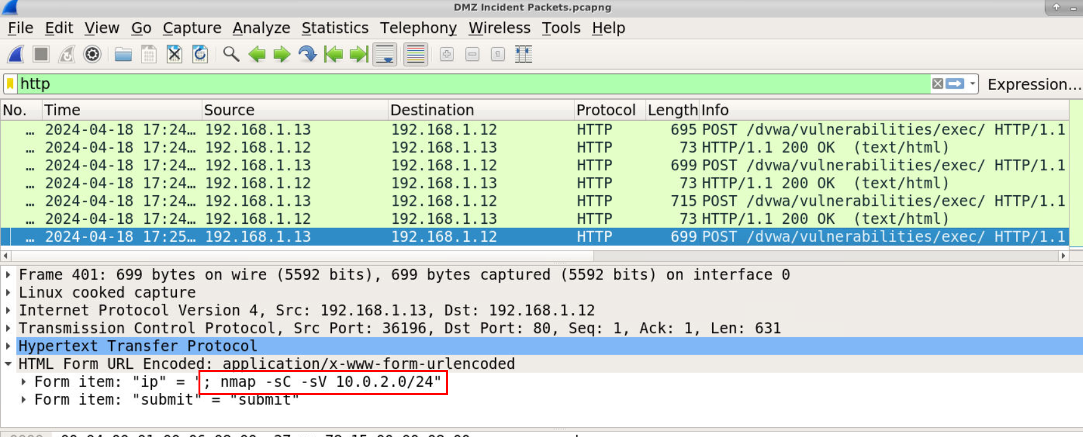Clear the display filter with X
Viewport: 1083px width, 437px height.
tap(938, 84)
